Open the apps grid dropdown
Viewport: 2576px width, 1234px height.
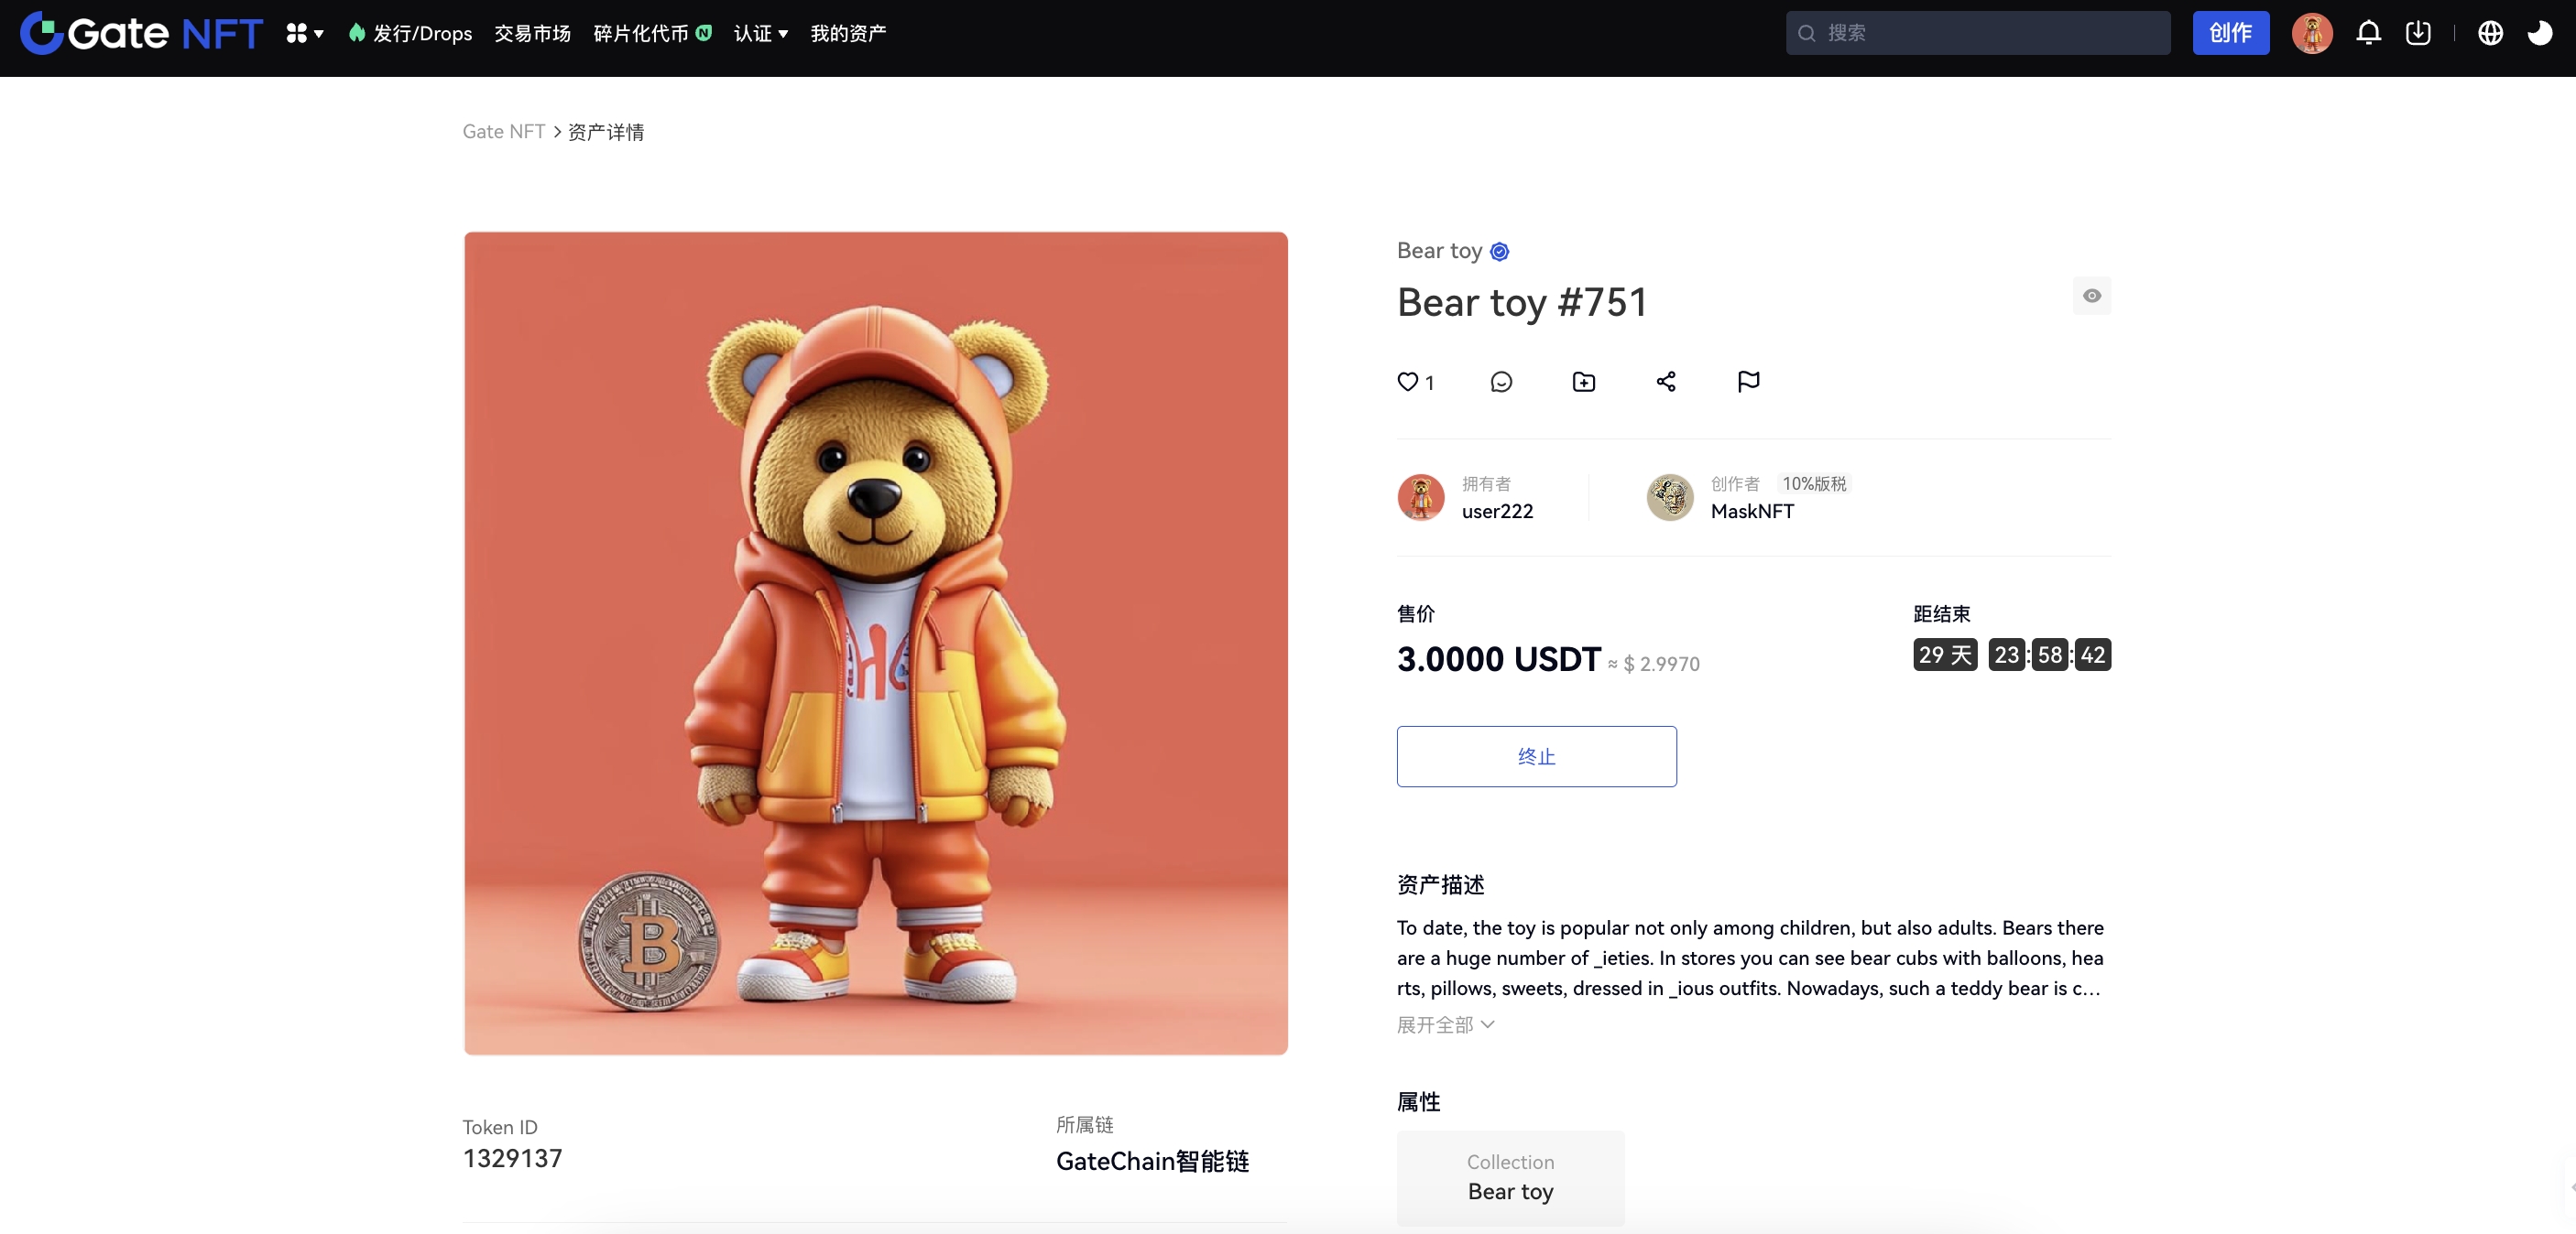(x=304, y=33)
